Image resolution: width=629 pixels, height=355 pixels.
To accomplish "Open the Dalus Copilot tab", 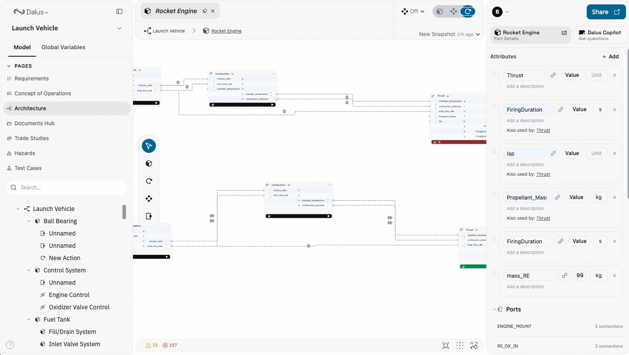I will click(x=600, y=35).
